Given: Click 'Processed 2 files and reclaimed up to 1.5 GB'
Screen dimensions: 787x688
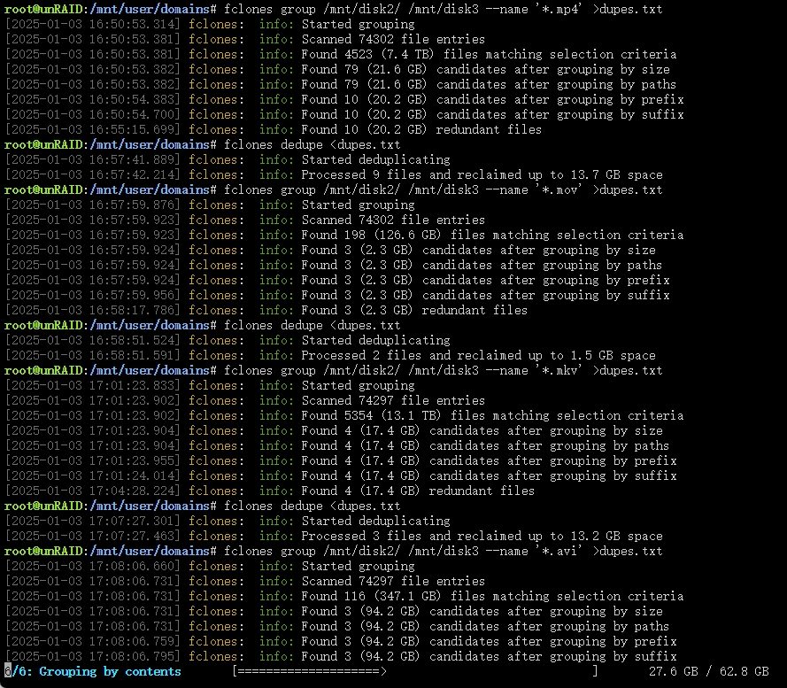Looking at the screenshot, I should (330, 356).
